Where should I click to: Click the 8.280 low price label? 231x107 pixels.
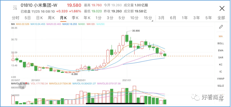pos(75,74)
